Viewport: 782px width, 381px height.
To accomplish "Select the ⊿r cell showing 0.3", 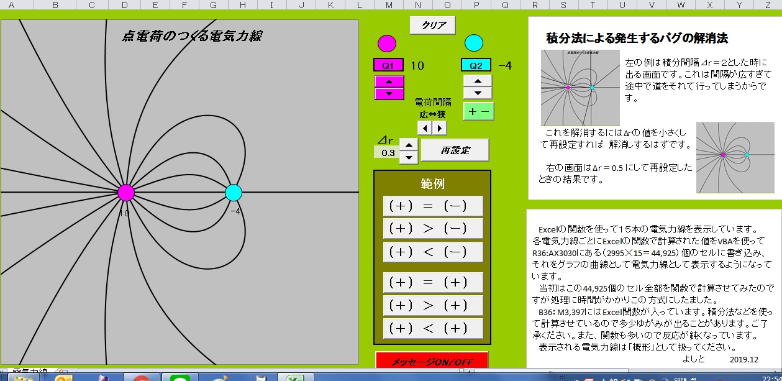I will coord(387,152).
